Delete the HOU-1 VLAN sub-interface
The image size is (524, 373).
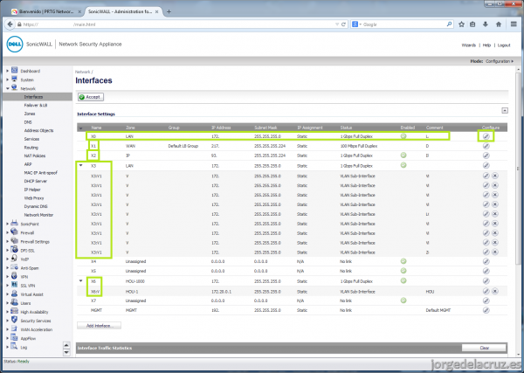(x=495, y=292)
